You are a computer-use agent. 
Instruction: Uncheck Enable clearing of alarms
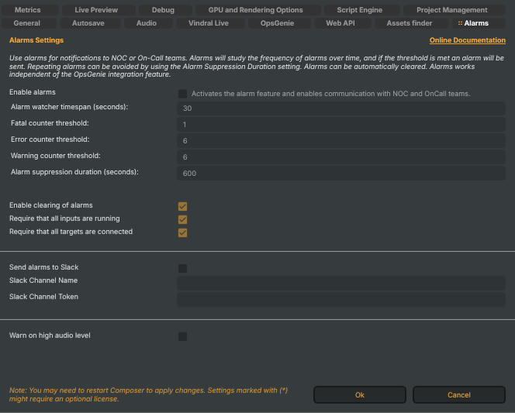click(x=182, y=206)
